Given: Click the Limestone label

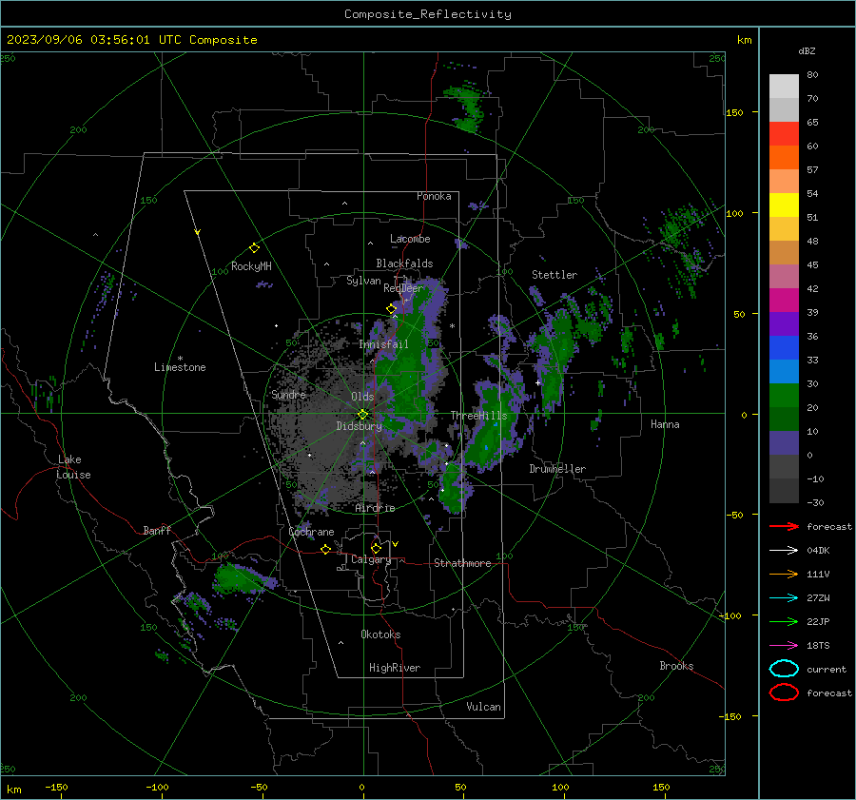Looking at the screenshot, I should coord(180,367).
